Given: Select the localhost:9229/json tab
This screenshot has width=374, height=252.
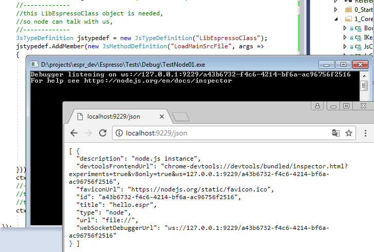Looking at the screenshot, I should [120, 117].
